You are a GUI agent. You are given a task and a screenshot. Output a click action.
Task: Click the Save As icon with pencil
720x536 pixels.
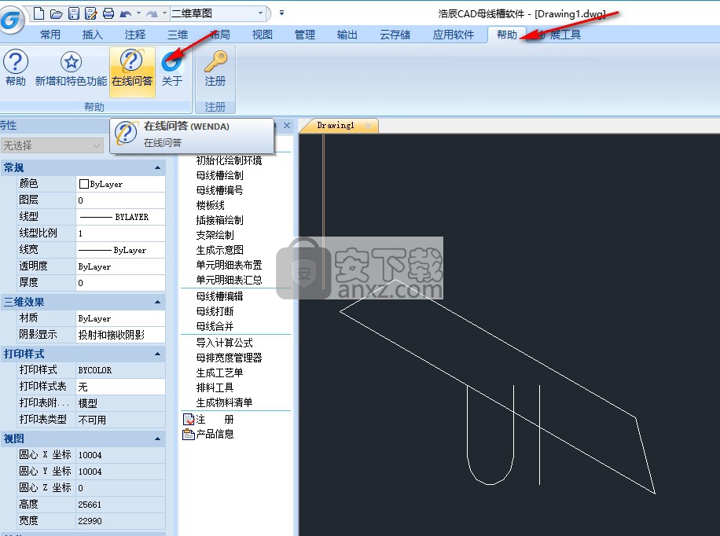pos(91,14)
